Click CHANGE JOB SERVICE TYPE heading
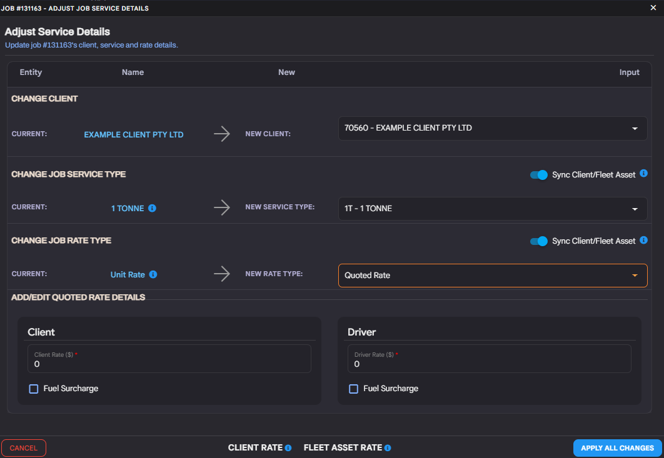The width and height of the screenshot is (664, 458). pos(69,174)
